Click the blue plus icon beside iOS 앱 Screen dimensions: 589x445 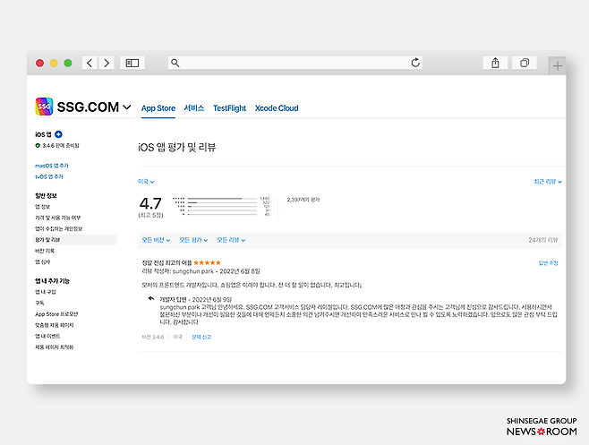click(59, 134)
